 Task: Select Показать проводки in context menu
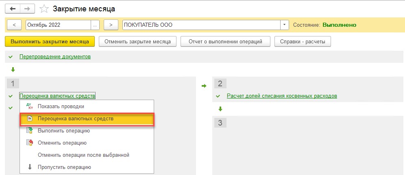pyautogui.click(x=87, y=106)
